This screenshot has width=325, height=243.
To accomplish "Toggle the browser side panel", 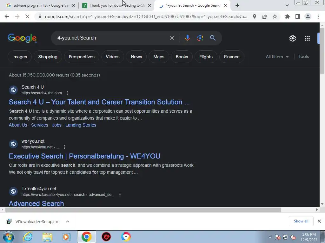I will pos(298,16).
